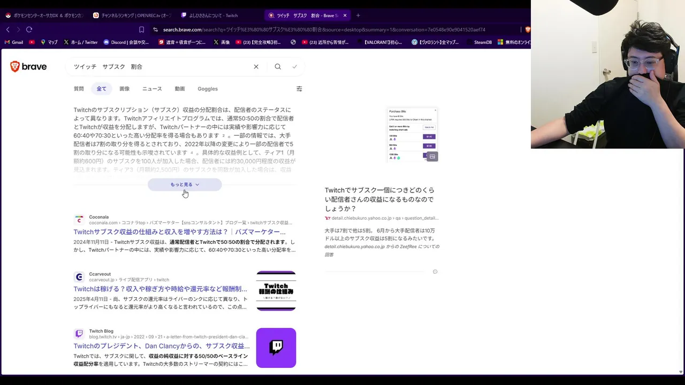685x385 pixels.
Task: Open a new tab with plus button
Action: click(358, 16)
